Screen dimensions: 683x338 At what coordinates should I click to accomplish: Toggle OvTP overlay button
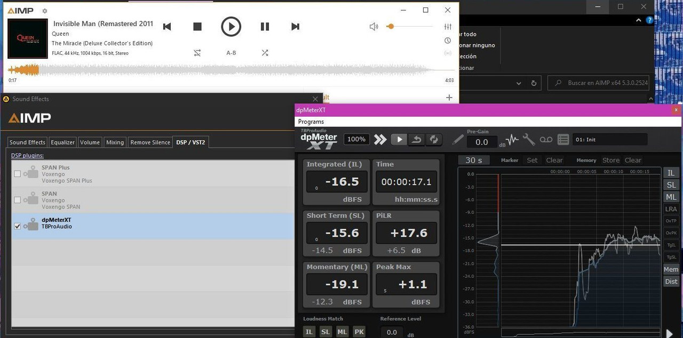671,221
